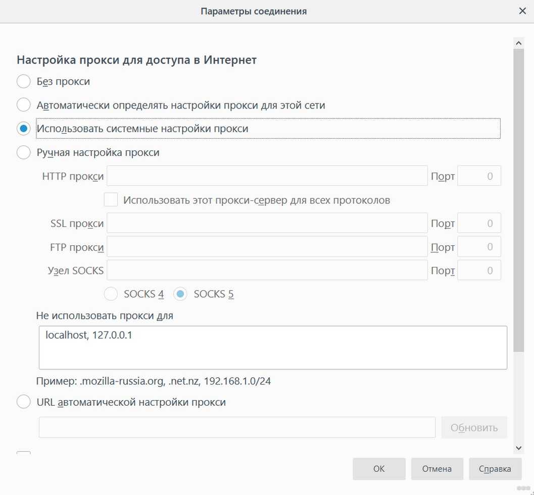Select 'URL автоматической настройки прокси' option
Image resolution: width=534 pixels, height=495 pixels.
pyautogui.click(x=24, y=402)
